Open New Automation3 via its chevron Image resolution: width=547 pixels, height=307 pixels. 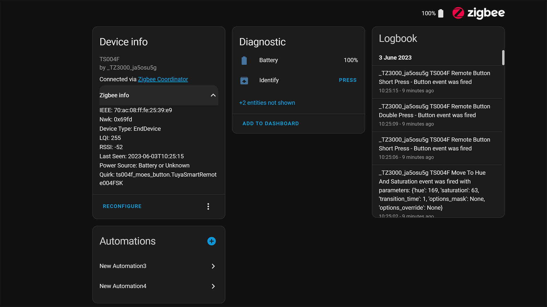[x=213, y=266]
